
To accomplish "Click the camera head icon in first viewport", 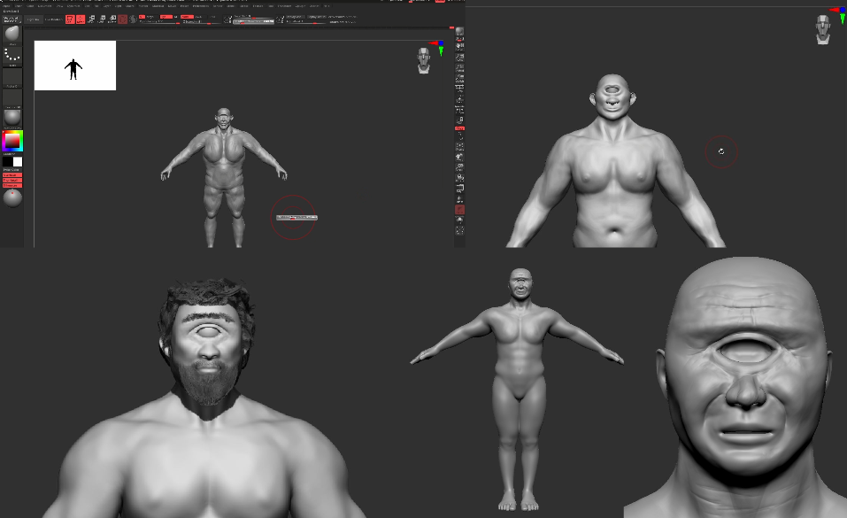I will point(425,60).
